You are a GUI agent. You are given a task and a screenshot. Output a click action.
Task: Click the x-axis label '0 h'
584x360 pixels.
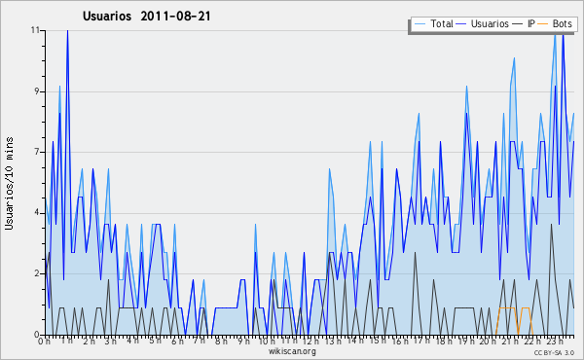click(45, 341)
